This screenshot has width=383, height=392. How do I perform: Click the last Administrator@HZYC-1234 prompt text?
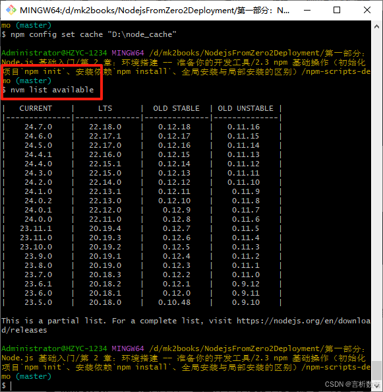[54, 348]
